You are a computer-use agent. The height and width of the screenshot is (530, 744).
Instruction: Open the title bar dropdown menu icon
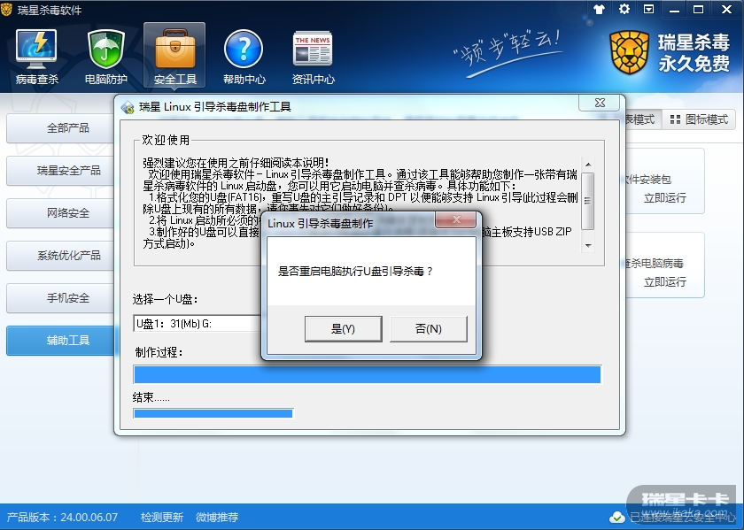point(648,9)
